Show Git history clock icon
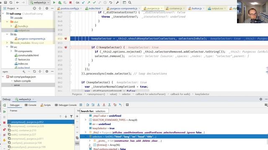 coord(105,2)
